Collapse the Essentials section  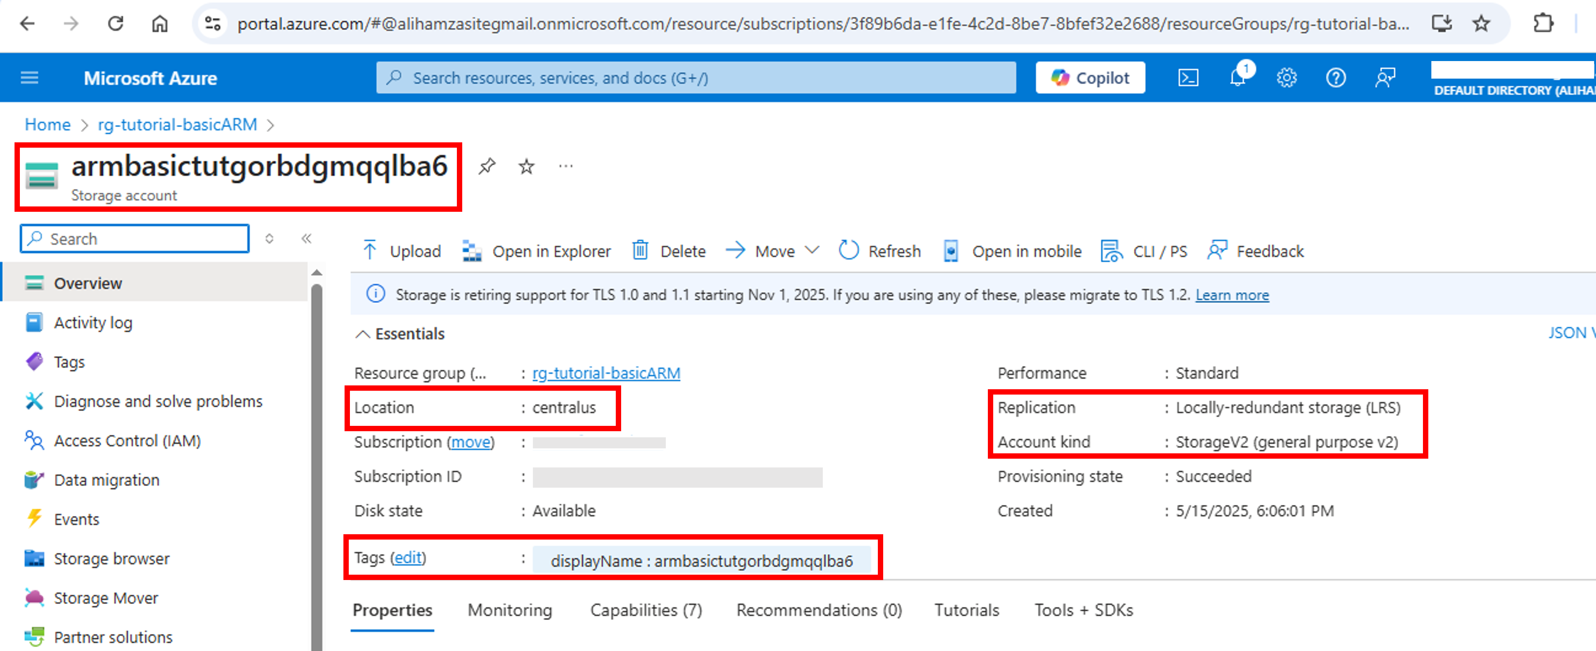click(x=363, y=334)
